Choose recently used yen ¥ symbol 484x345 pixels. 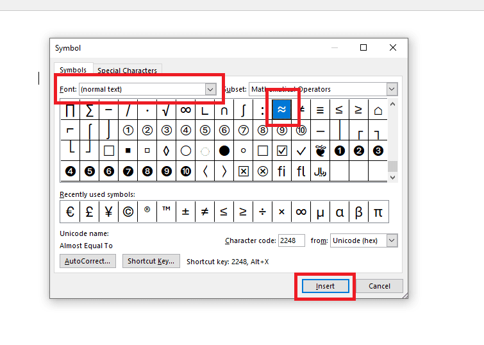pyautogui.click(x=108, y=212)
